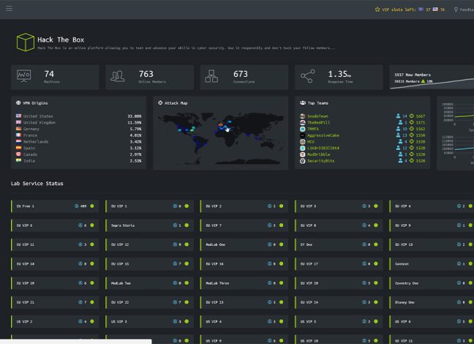Click the AggressiveCake avatar icon

coord(303,135)
